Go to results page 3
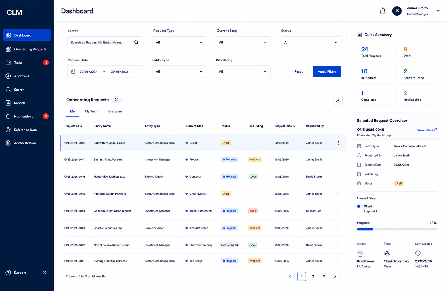Screen dimensions: 448x291 (324, 277)
